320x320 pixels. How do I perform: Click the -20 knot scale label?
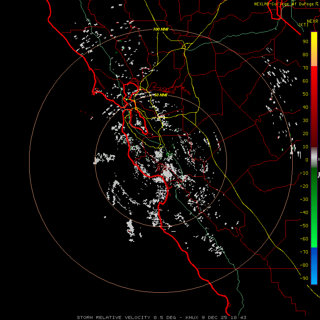tap(304, 186)
